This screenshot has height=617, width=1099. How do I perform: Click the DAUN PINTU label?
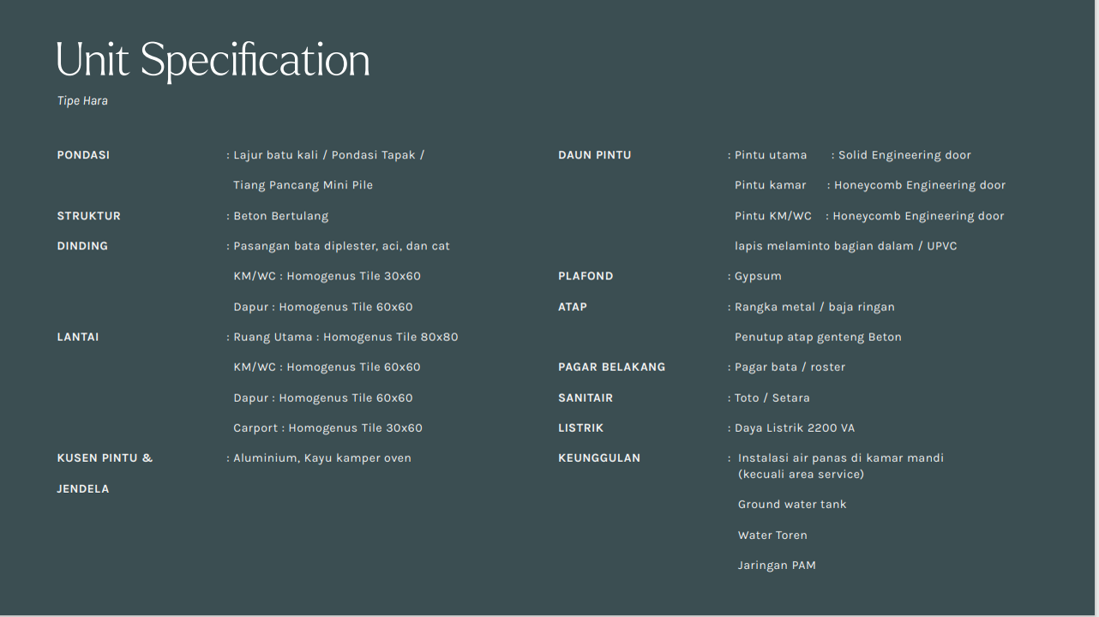pos(594,155)
